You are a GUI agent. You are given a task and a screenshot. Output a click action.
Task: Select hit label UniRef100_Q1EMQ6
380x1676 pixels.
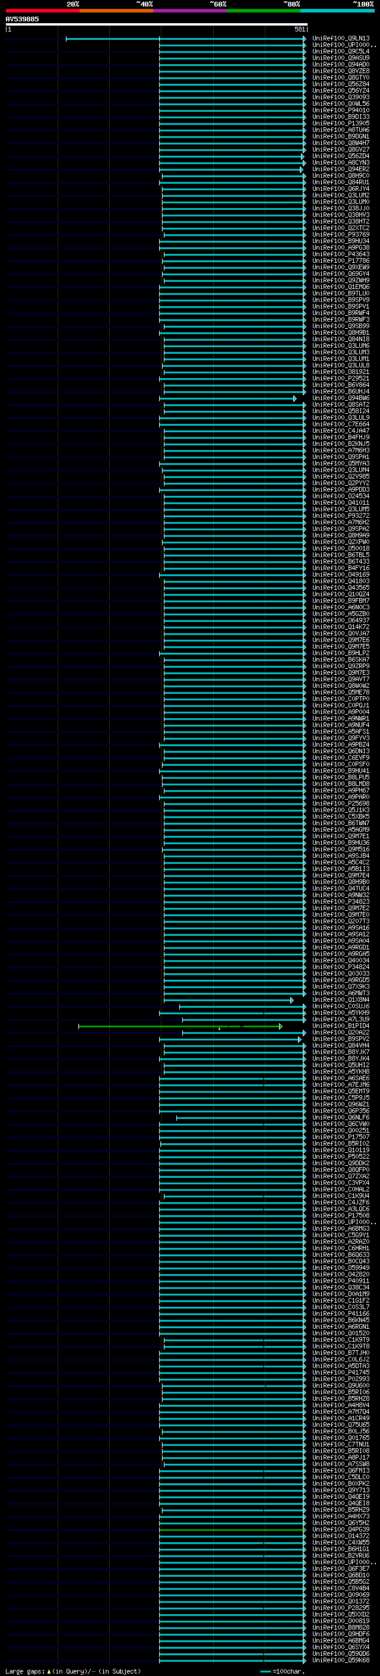[x=340, y=287]
